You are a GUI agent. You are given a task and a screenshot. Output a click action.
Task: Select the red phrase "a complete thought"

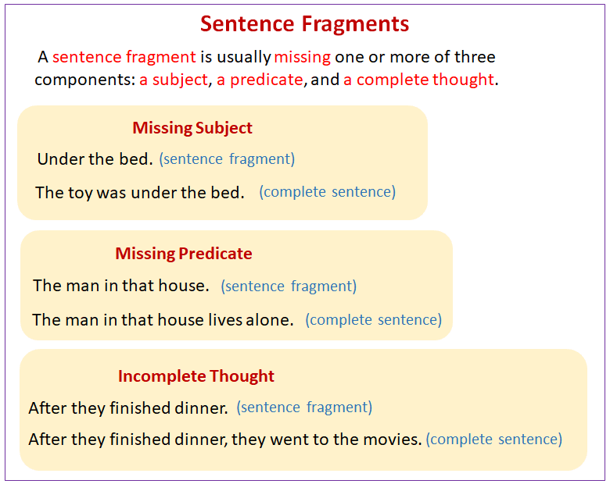[x=418, y=80]
